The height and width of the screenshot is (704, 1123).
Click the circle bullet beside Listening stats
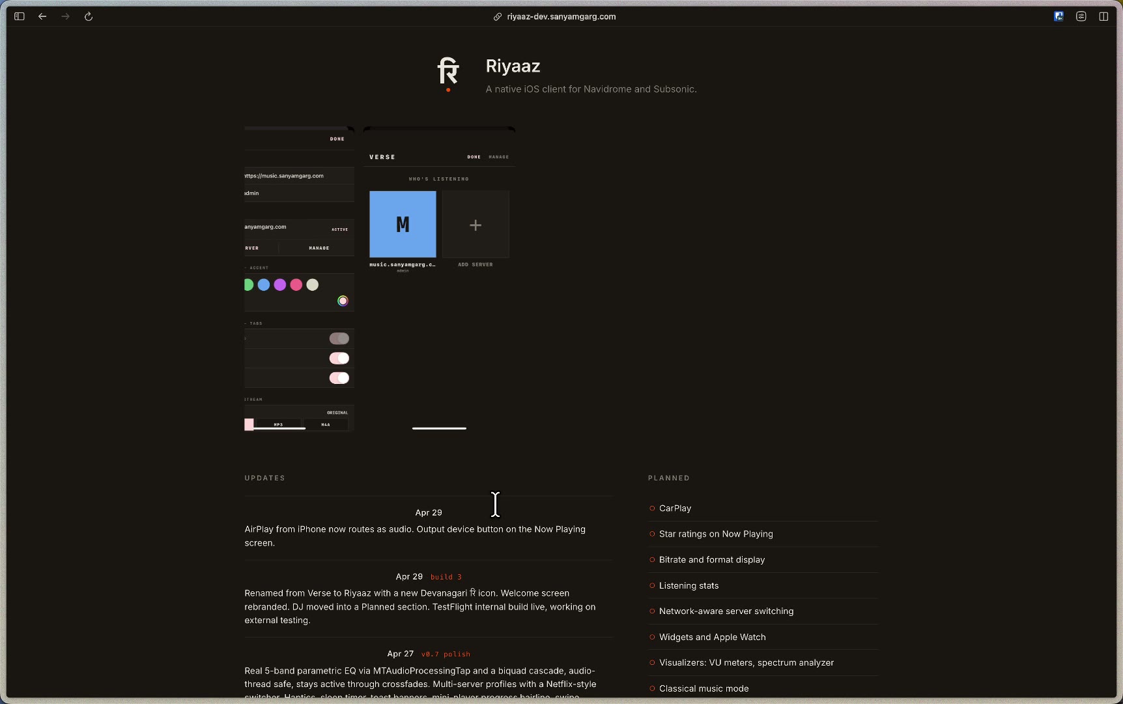pyautogui.click(x=652, y=586)
